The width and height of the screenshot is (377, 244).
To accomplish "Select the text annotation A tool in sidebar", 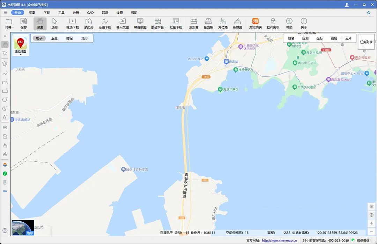I will pyautogui.click(x=5, y=117).
